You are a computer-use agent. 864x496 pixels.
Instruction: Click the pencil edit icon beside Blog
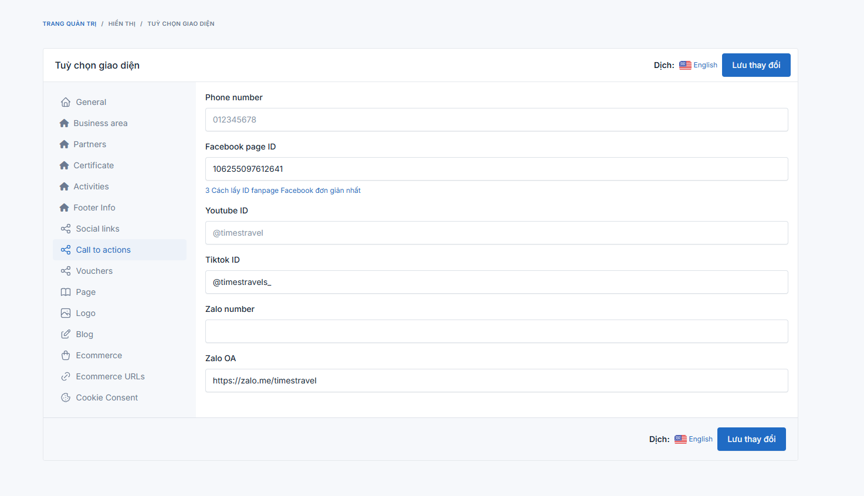[x=66, y=334]
